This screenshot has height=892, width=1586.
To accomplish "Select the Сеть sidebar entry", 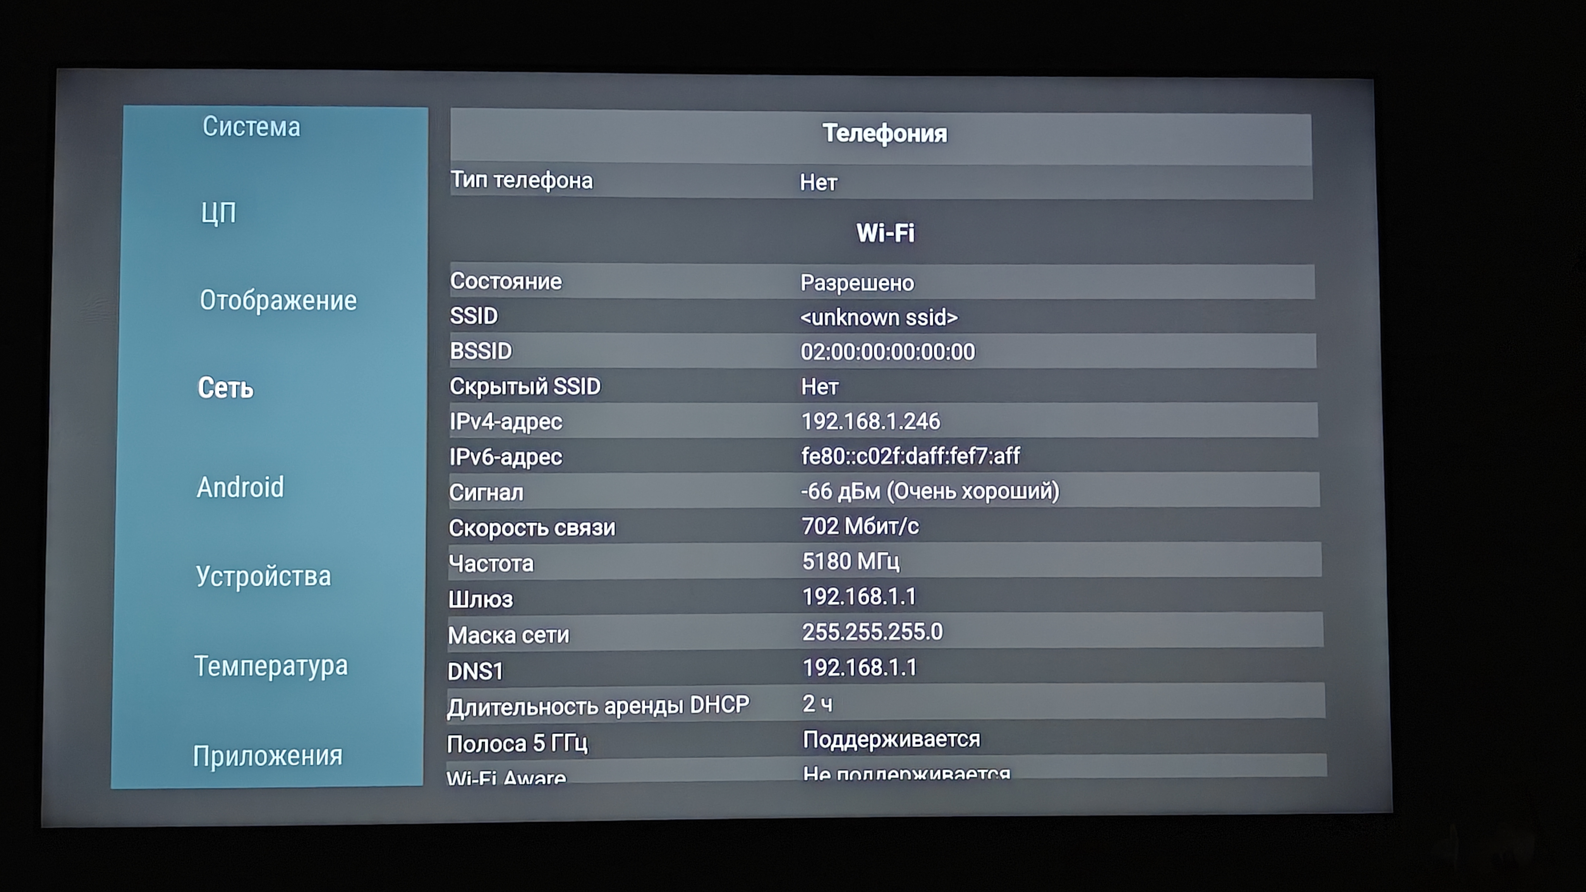I will [x=225, y=388].
